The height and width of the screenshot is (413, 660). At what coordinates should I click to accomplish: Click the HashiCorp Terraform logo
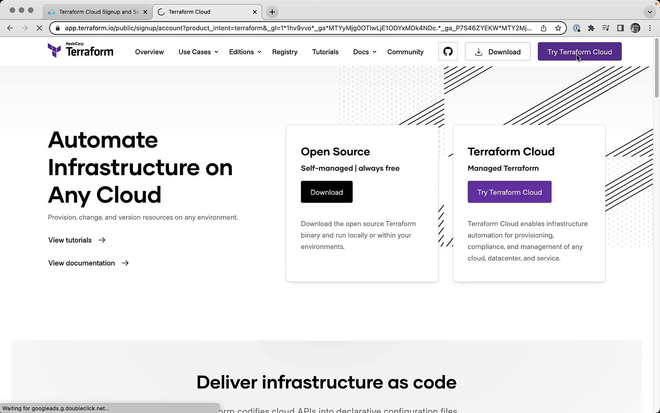click(x=81, y=50)
